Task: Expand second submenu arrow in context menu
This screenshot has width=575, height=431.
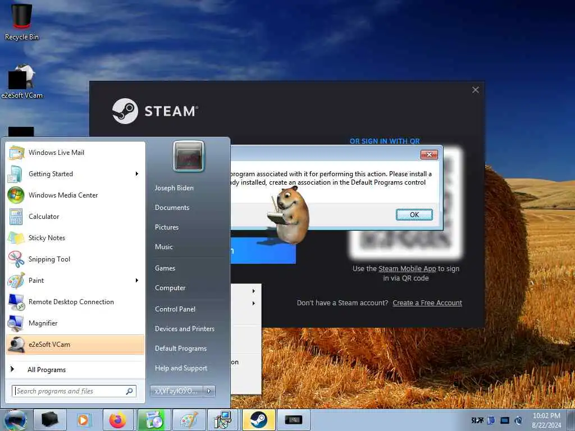Action: (253, 303)
